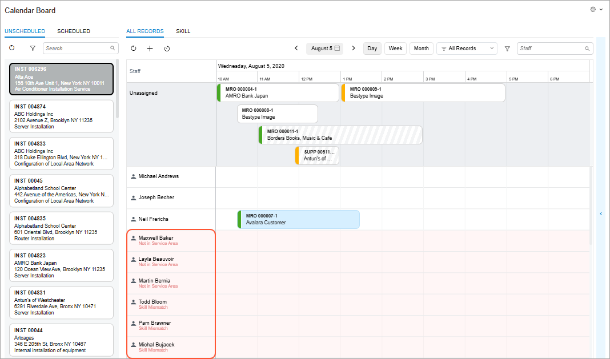Open staff filter funnel icon
Viewport: 610px width, 359px height.
pyautogui.click(x=507, y=49)
